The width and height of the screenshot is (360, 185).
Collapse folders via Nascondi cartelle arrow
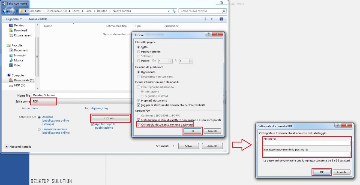click(7, 147)
